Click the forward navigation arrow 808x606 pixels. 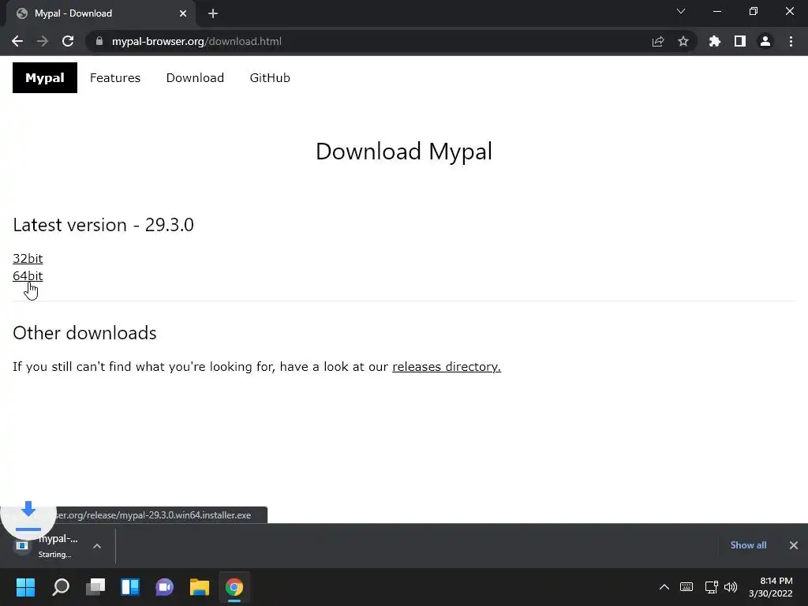(x=43, y=41)
